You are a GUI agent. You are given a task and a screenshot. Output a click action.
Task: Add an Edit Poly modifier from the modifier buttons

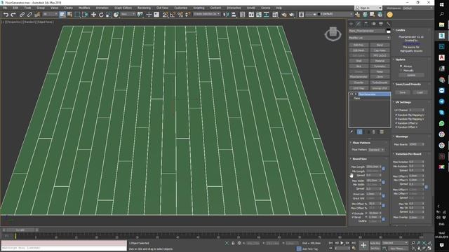(x=358, y=45)
